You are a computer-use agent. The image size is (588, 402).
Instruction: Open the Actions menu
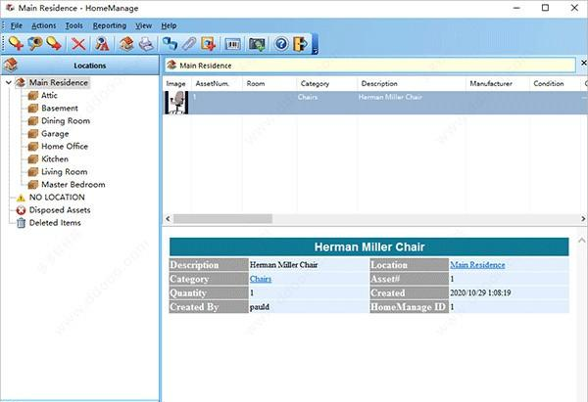click(43, 25)
